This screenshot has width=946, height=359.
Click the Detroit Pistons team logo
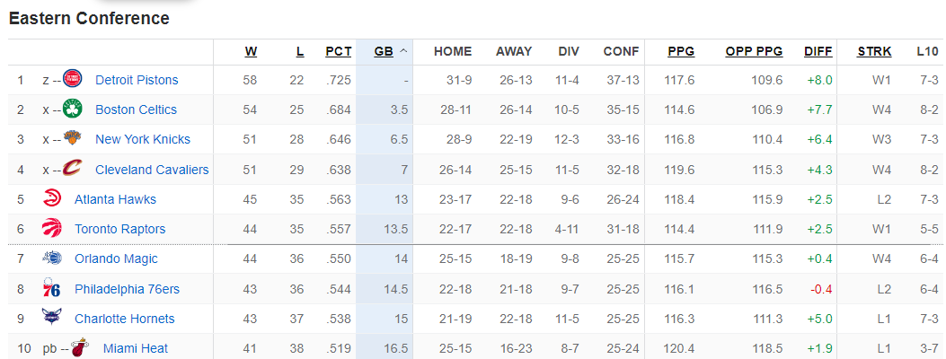(x=73, y=80)
